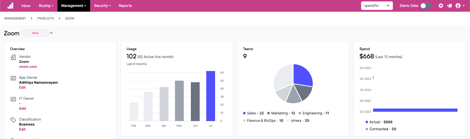Expand the Buying menu
Screen dimensions: 470x139
click(46, 6)
